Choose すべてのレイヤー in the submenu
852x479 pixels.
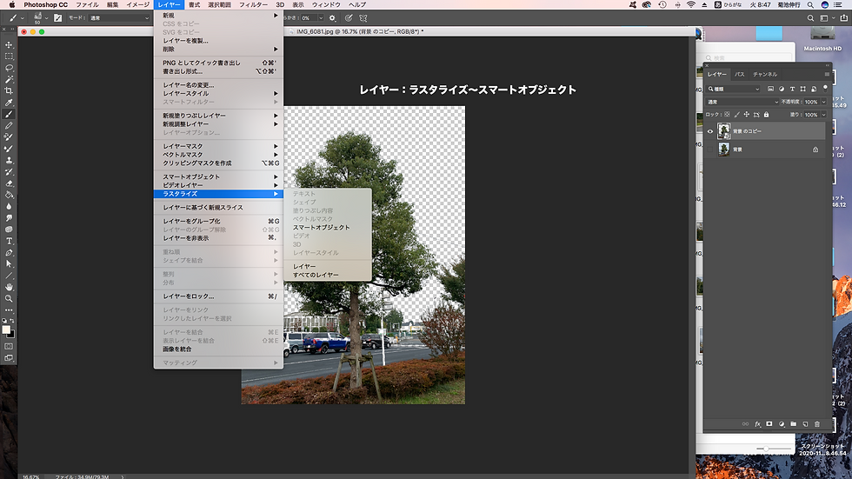[328, 275]
